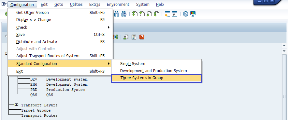288x120 pixels.
Task: Open the red help book icon
Action: [142, 37]
